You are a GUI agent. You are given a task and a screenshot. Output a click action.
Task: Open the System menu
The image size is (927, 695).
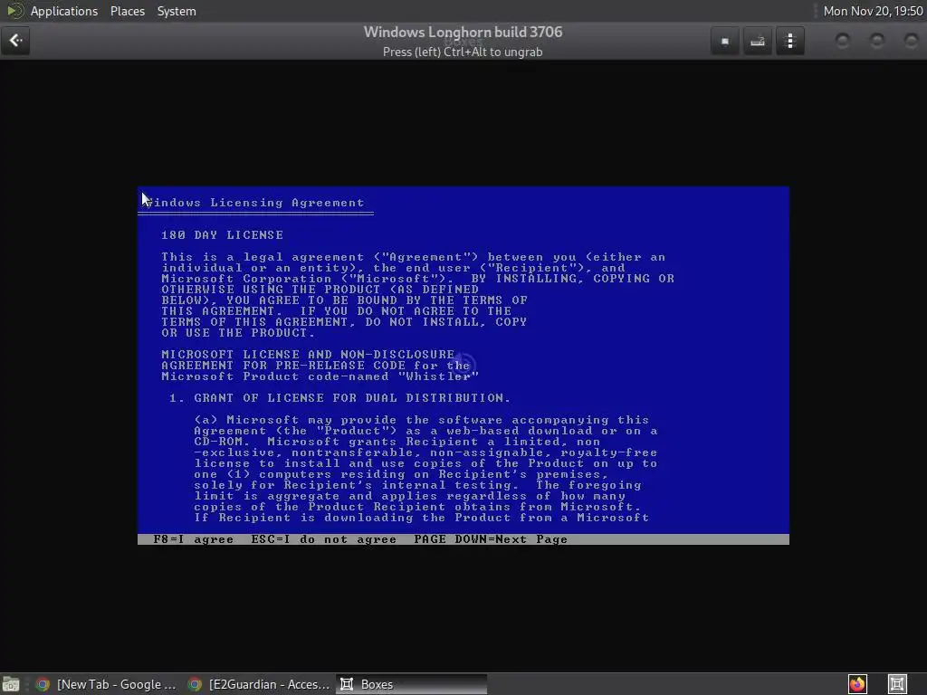177,11
